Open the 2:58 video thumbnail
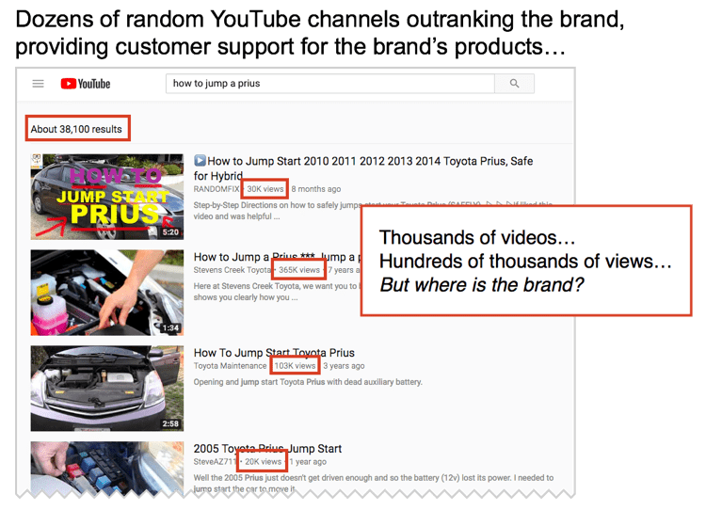Screen dimensions: 706x510 107,389
